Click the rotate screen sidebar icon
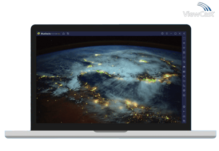 pyautogui.click(x=184, y=86)
